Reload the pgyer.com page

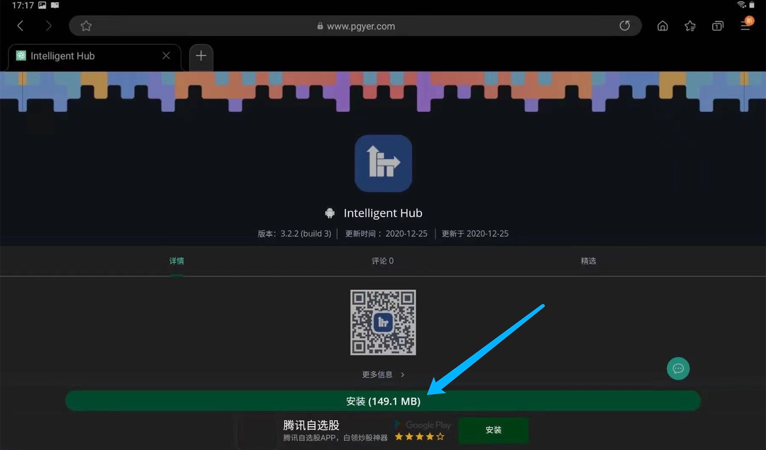(624, 26)
